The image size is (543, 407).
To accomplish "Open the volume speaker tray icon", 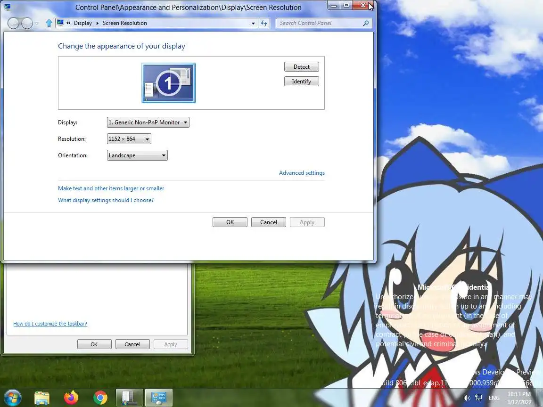I will point(467,398).
